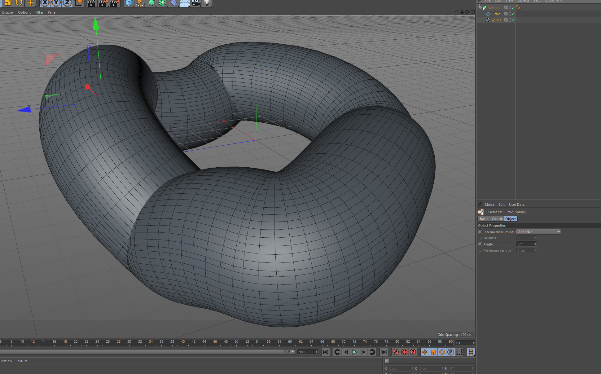The width and height of the screenshot is (601, 374).
Task: Open User Data menu
Action: (x=516, y=205)
